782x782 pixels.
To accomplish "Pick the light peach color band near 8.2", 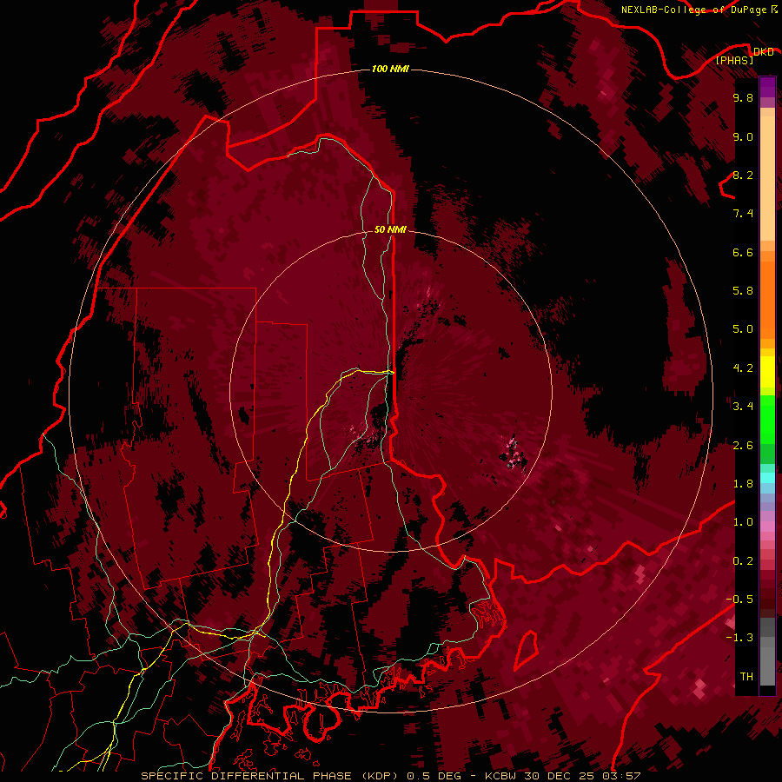I will pyautogui.click(x=767, y=180).
